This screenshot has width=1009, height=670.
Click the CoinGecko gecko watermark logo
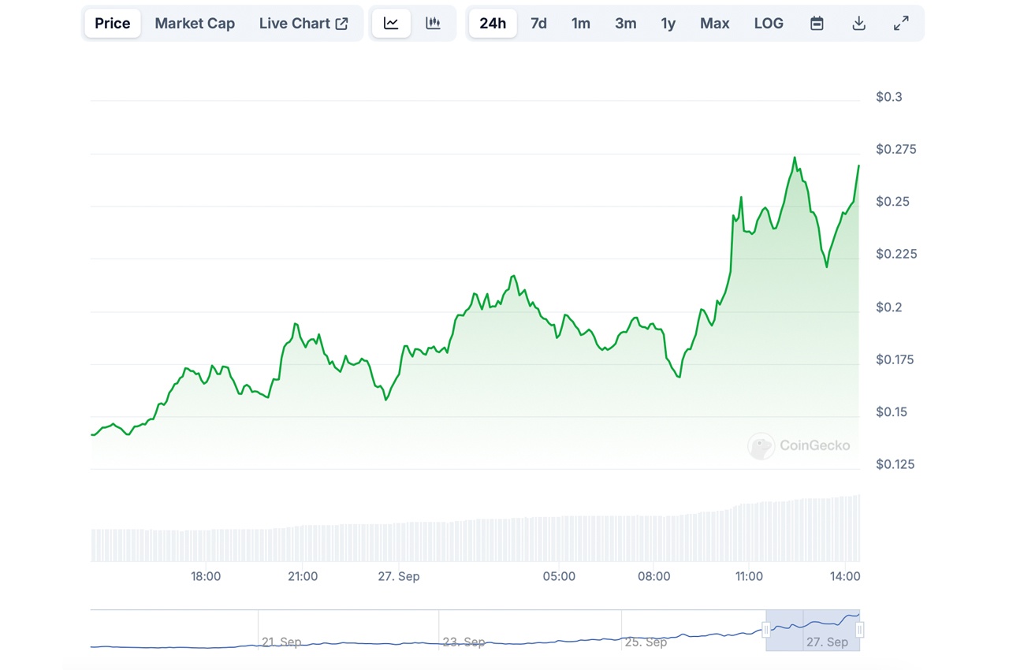(761, 445)
